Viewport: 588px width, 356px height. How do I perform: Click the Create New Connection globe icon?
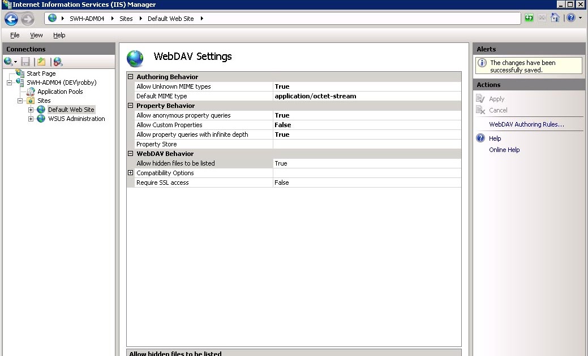tap(8, 62)
